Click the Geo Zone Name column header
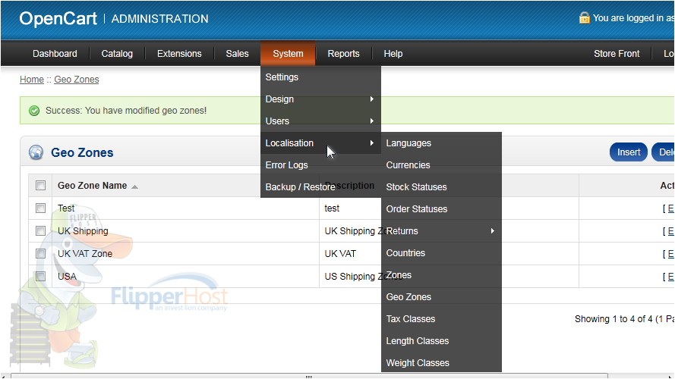The width and height of the screenshot is (675, 379). (x=92, y=186)
